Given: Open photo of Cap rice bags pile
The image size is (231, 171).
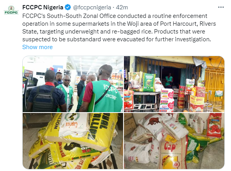Looking at the screenshot, I should pyautogui.click(x=174, y=141).
